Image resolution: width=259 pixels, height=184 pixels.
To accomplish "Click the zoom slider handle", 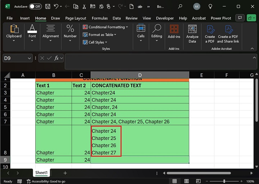I will point(224,181).
